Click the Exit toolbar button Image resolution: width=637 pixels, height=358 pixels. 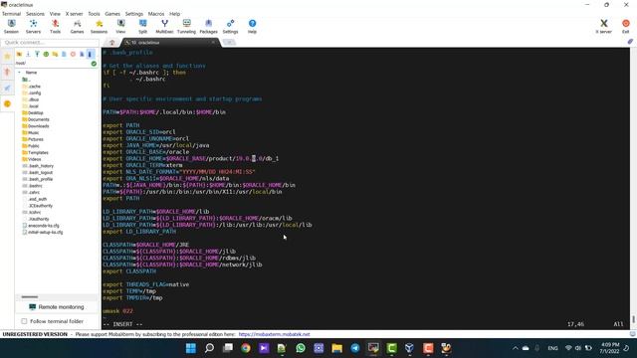(626, 27)
